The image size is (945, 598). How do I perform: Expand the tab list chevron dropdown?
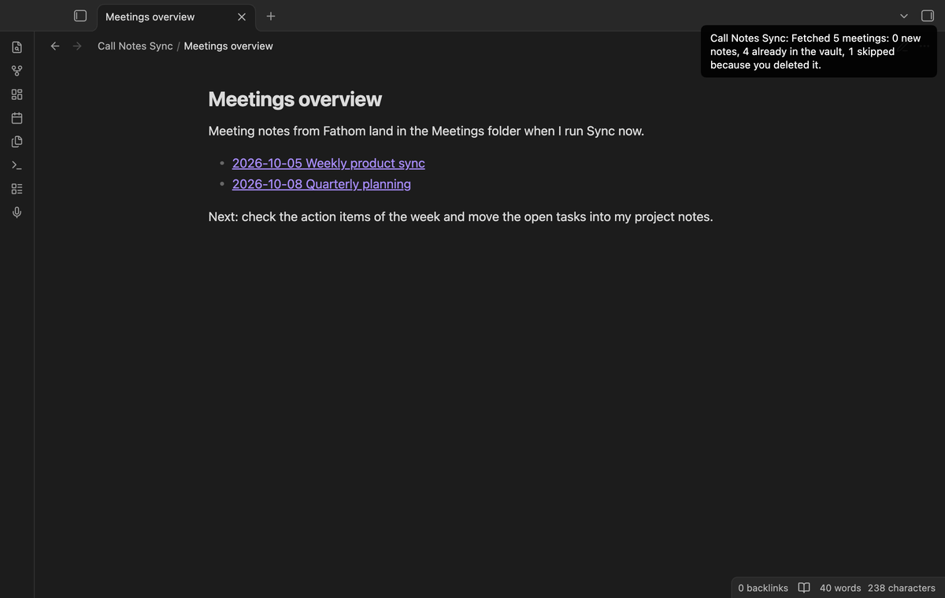coord(904,16)
